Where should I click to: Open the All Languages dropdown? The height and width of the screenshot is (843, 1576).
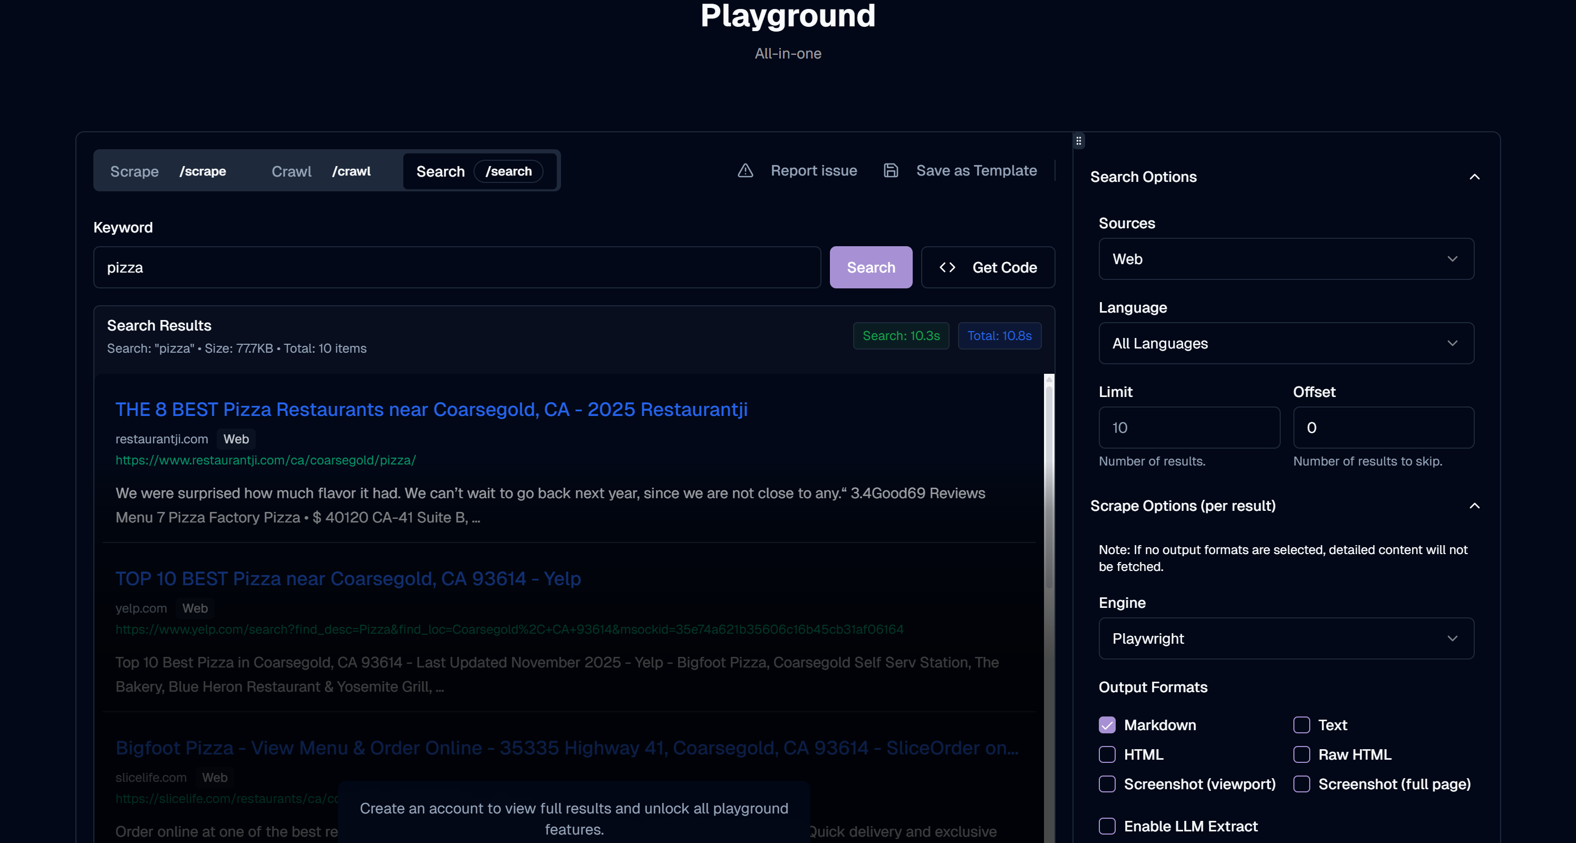1286,343
